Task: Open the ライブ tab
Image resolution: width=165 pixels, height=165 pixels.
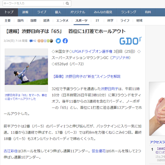Action: 42,12
